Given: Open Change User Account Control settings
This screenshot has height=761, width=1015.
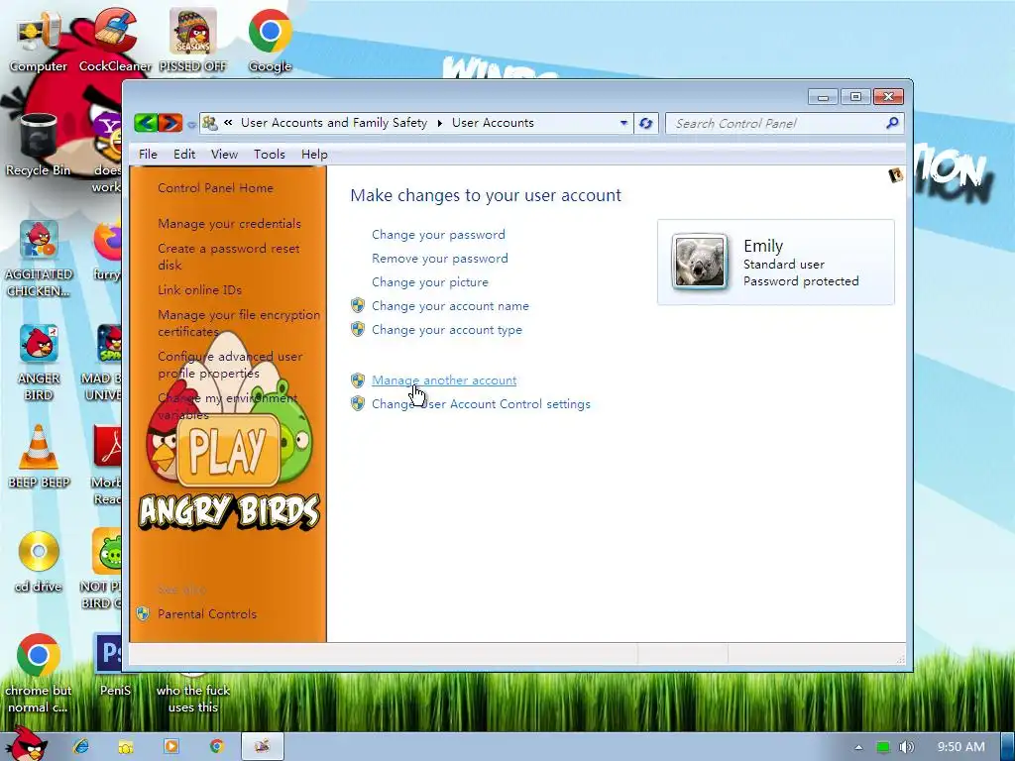Looking at the screenshot, I should click(481, 404).
